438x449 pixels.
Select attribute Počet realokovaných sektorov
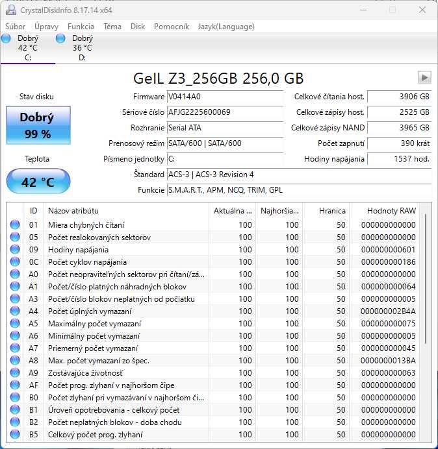pos(99,237)
